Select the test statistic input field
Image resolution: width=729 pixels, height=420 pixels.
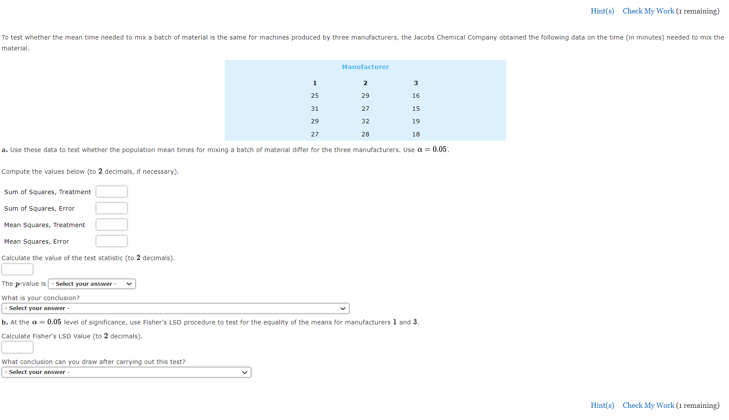17,269
